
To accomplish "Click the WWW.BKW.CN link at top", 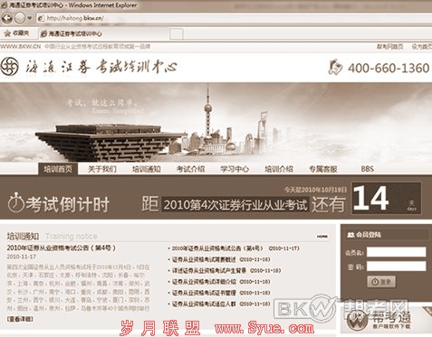I will tap(21, 46).
